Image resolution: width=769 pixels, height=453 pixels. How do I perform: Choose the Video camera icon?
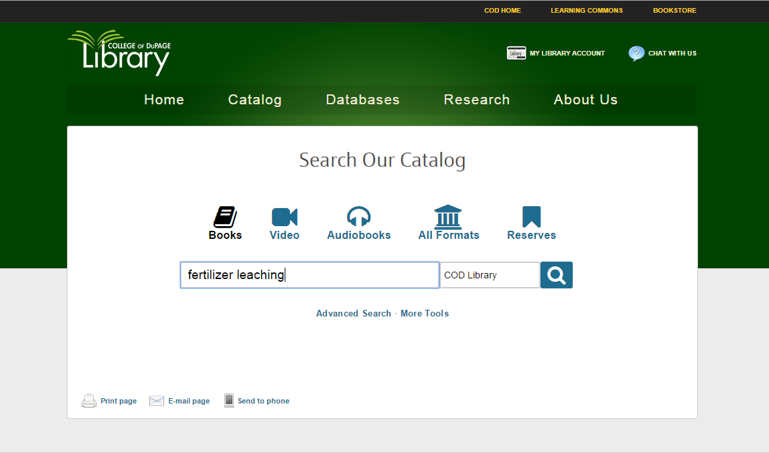(284, 217)
